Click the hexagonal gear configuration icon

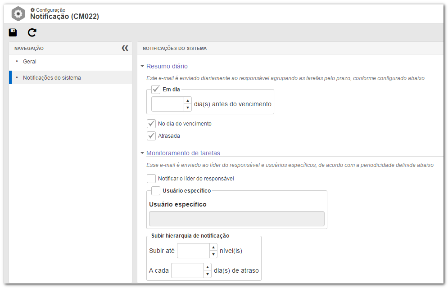[18, 13]
